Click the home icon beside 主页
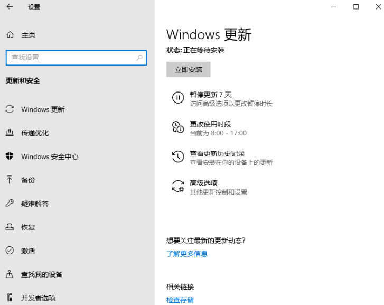The height and width of the screenshot is (305, 384). click(10, 35)
